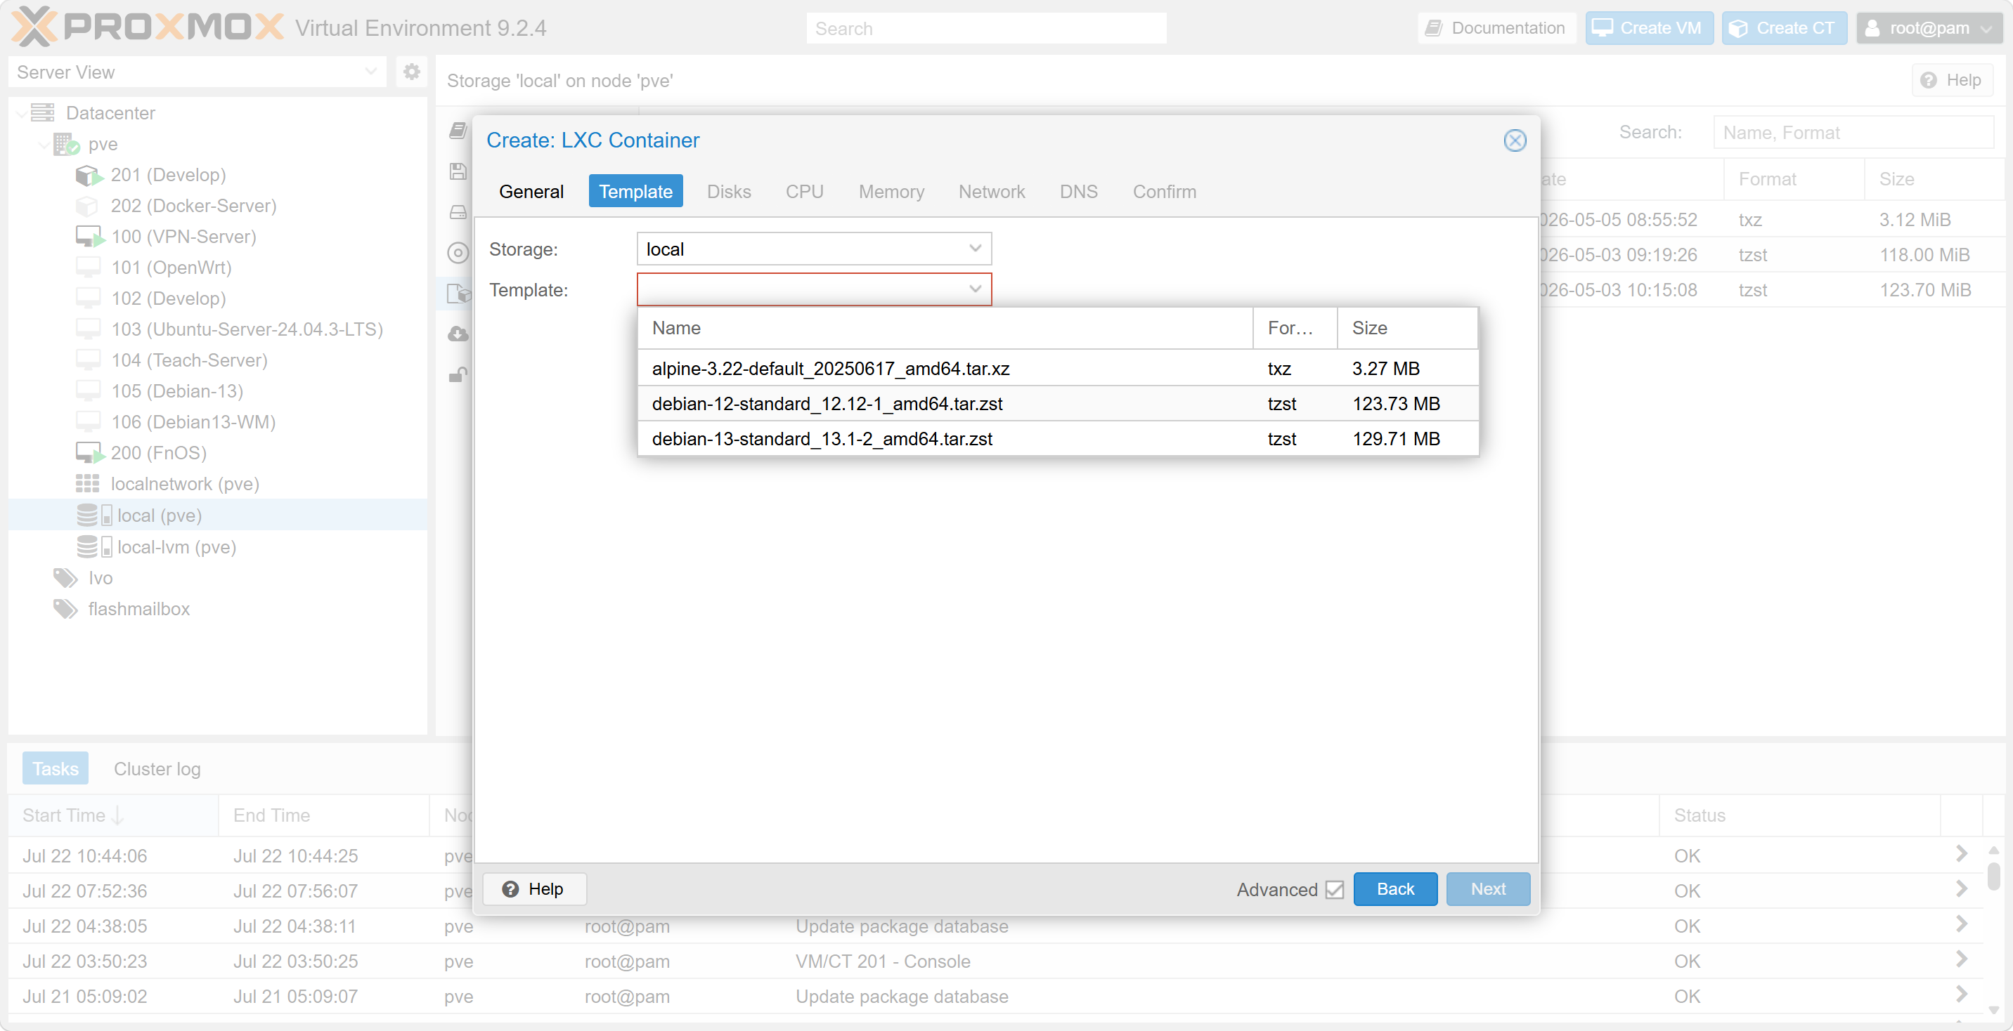Collapse the Datacenter tree node
The height and width of the screenshot is (1031, 2013).
(x=21, y=113)
